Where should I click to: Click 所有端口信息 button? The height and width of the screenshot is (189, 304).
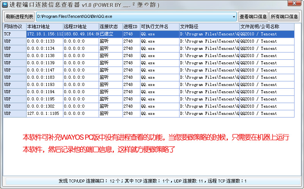pos(284,16)
